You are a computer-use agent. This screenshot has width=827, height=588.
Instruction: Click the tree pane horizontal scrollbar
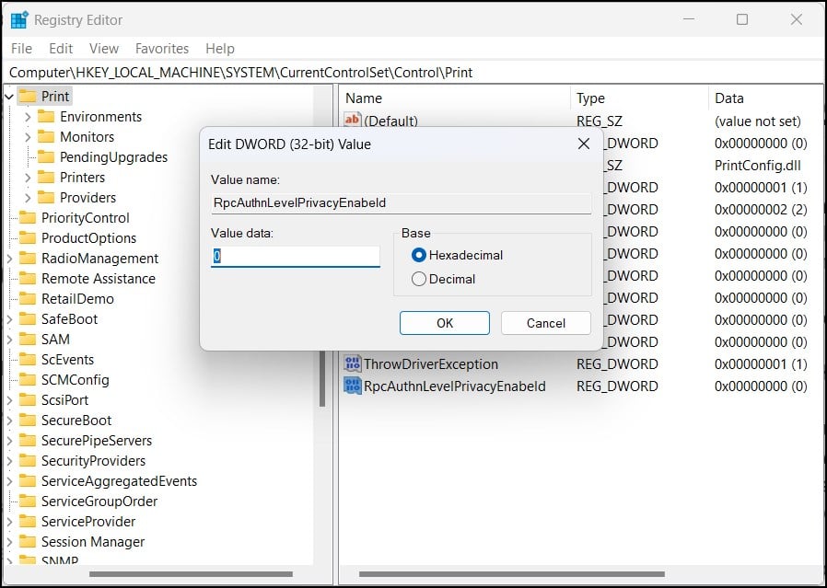(x=191, y=574)
